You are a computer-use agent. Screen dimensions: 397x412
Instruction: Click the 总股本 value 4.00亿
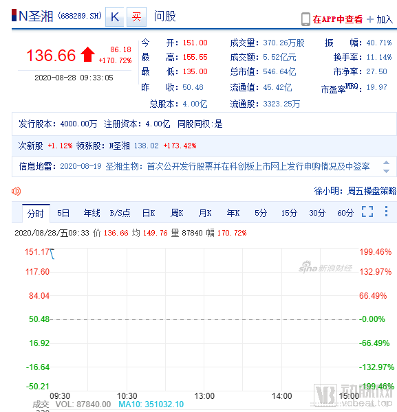[195, 104]
